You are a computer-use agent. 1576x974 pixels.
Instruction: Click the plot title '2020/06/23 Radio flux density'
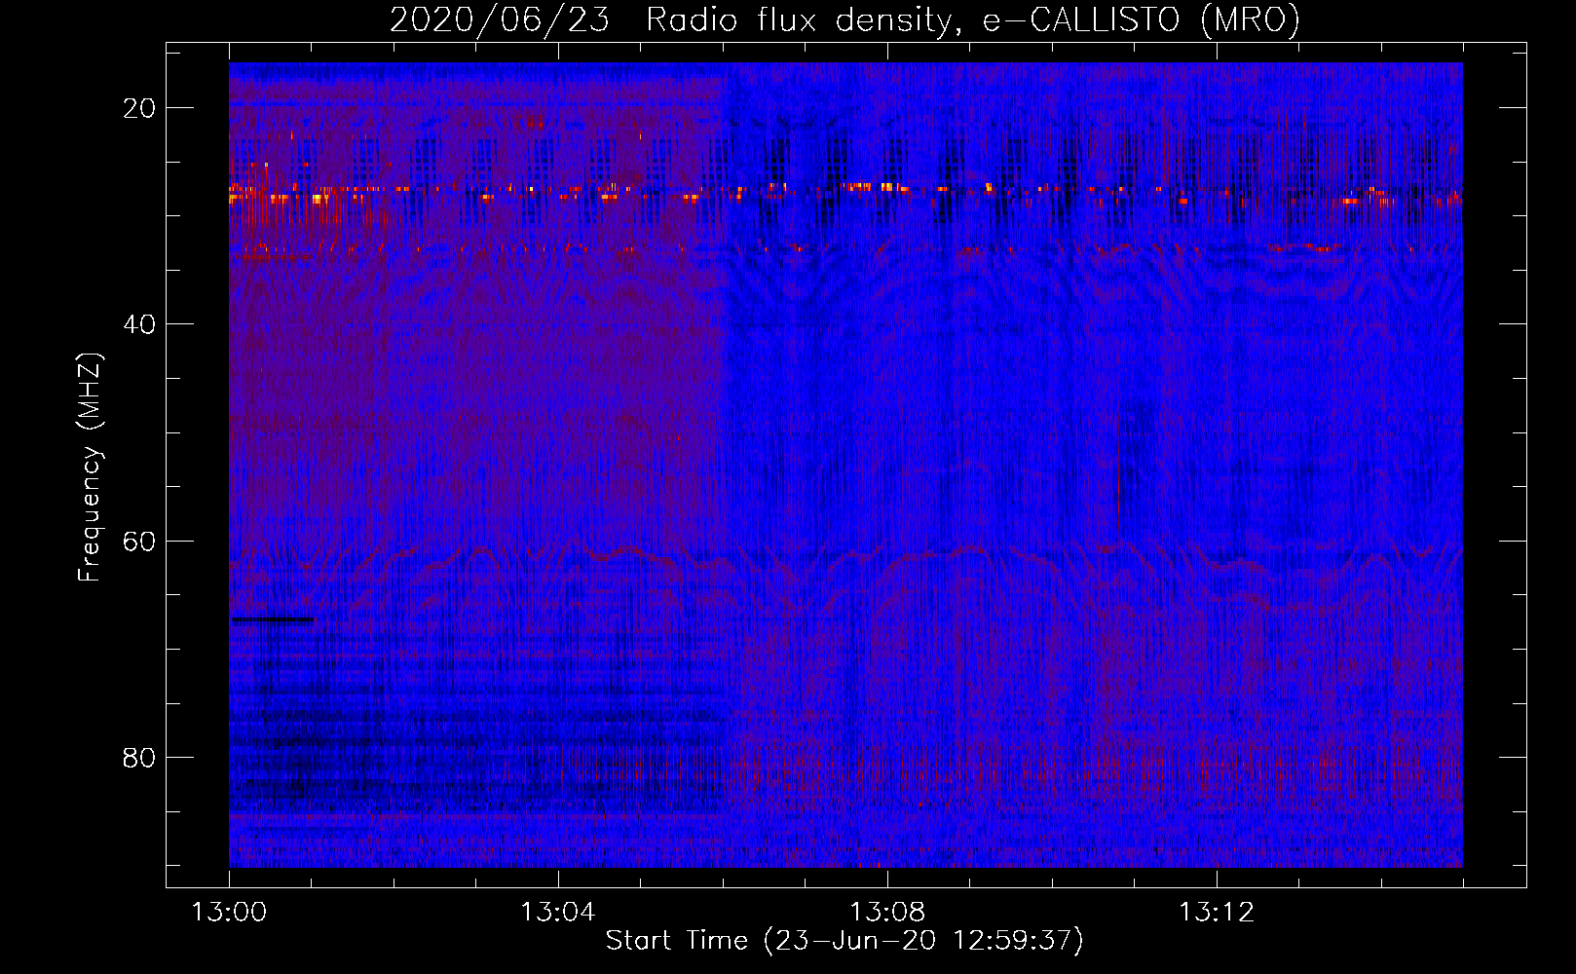(844, 19)
